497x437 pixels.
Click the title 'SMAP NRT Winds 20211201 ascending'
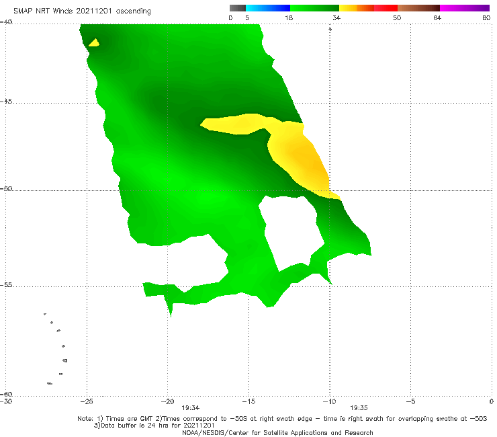(x=82, y=11)
